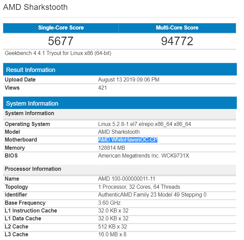Image resolution: width=244 pixels, height=240 pixels.
Task: Click the L1 Data Cache label
Action: pyautogui.click(x=23, y=218)
